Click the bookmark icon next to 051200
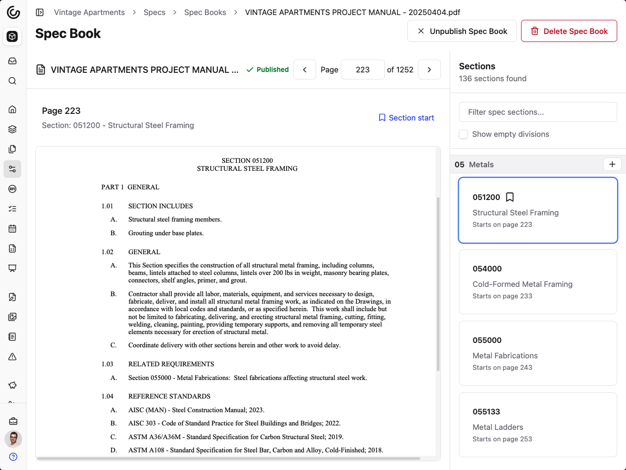This screenshot has width=626, height=470. (x=510, y=197)
